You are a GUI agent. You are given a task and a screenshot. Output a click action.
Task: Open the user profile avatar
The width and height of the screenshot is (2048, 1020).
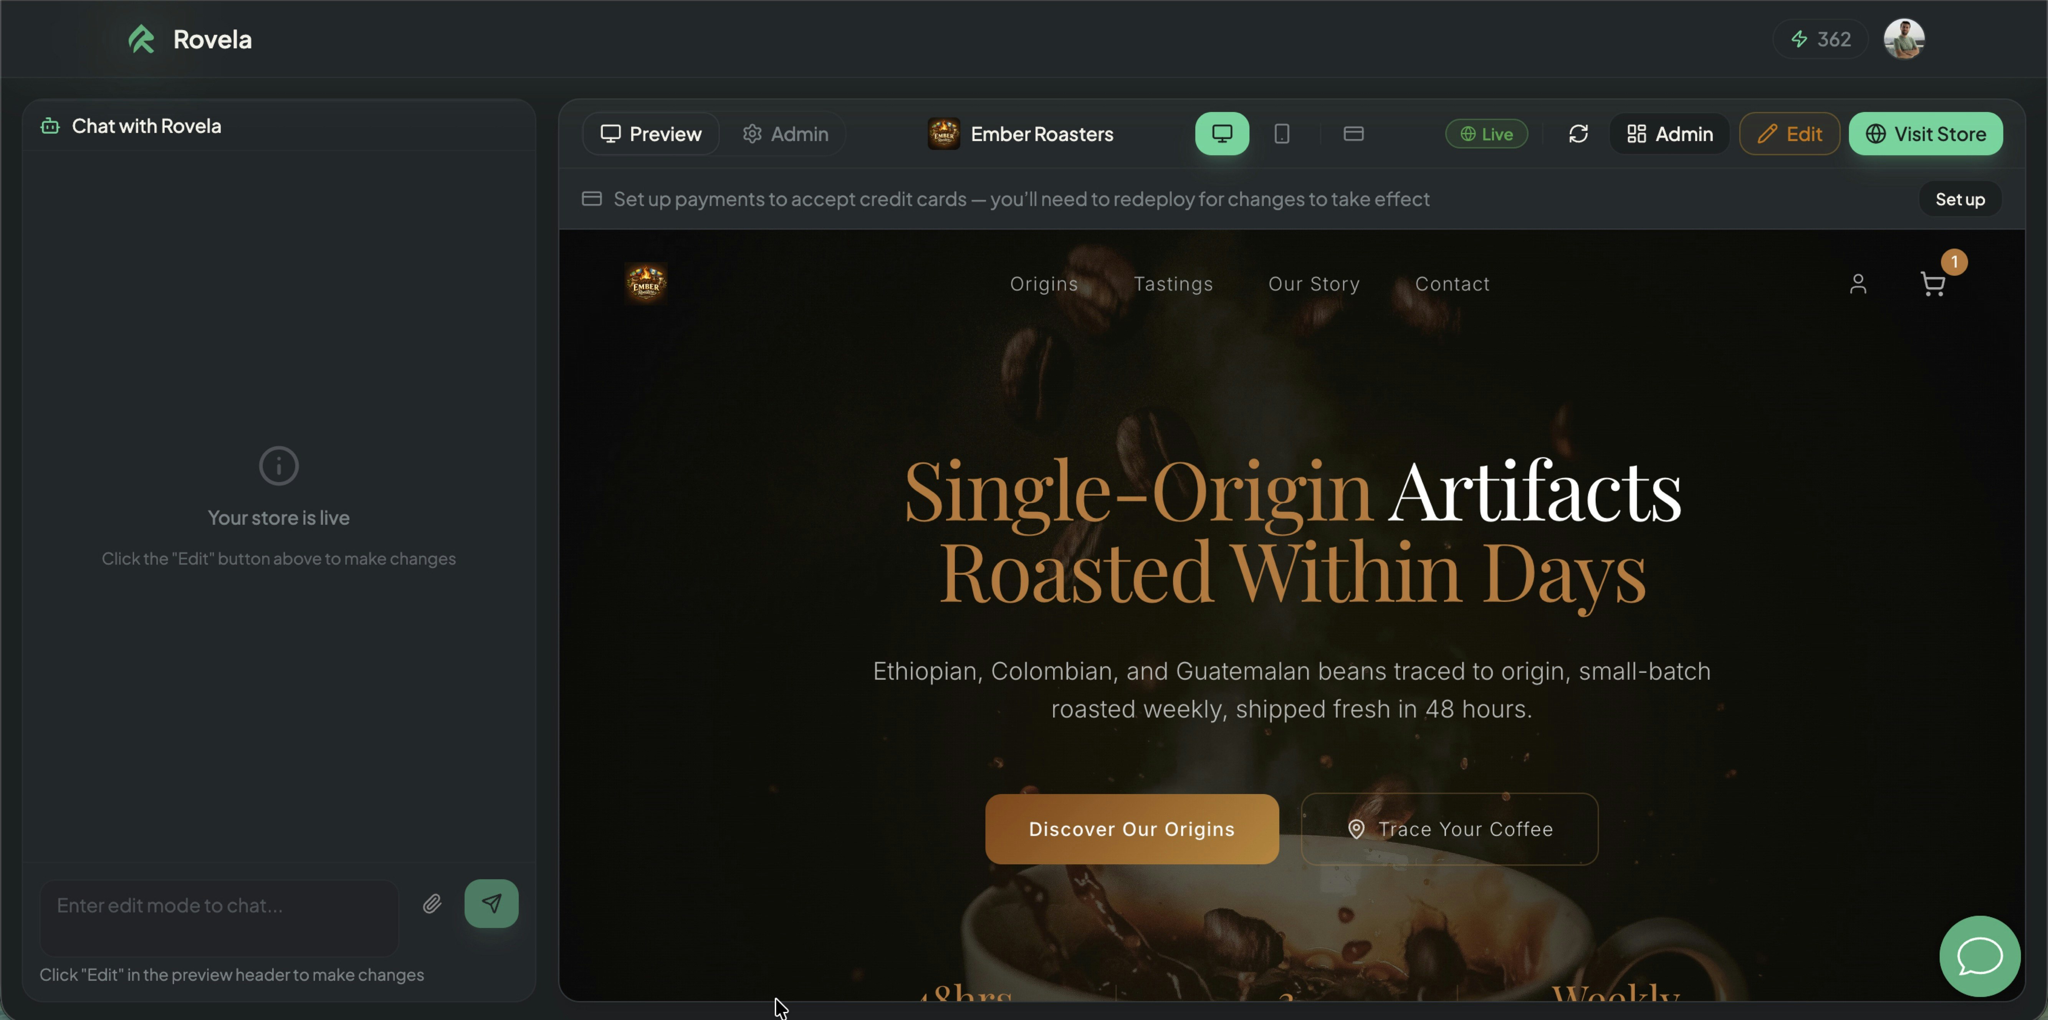click(x=1903, y=39)
